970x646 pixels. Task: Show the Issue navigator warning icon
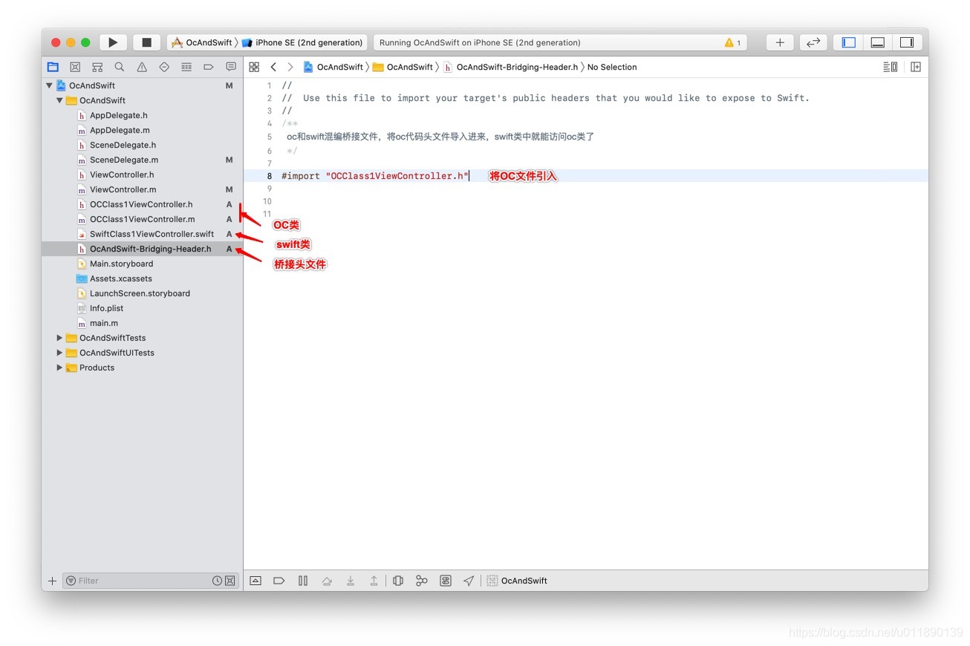pos(142,67)
